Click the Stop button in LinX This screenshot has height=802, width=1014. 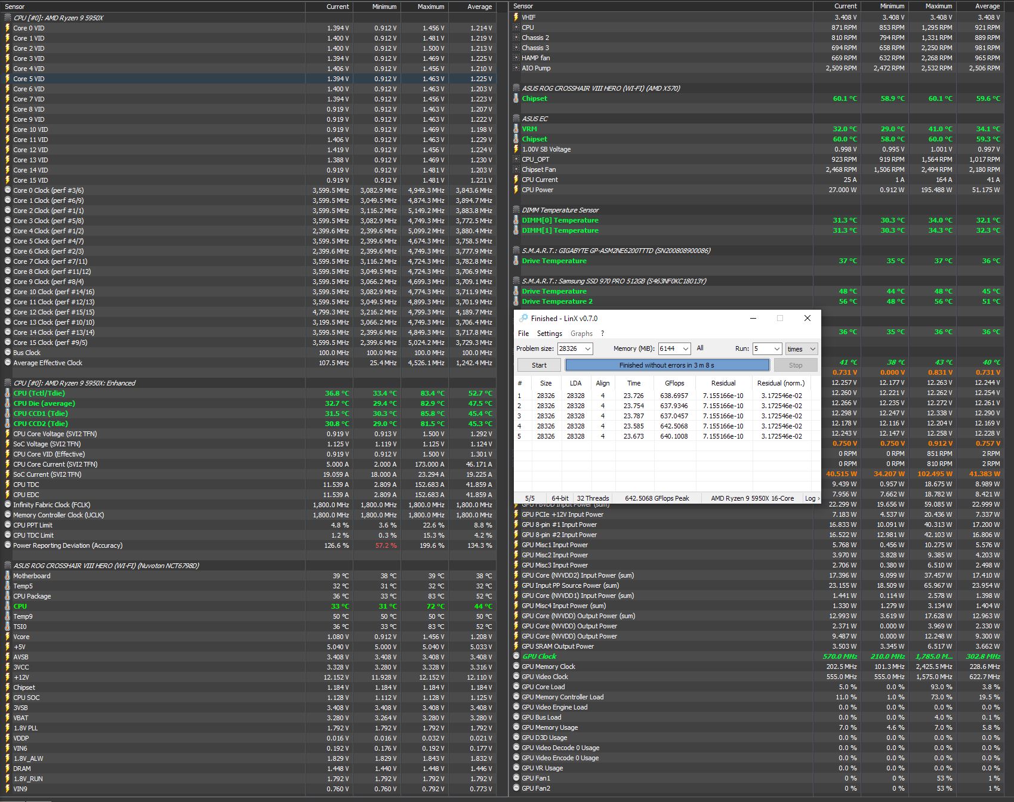click(796, 365)
